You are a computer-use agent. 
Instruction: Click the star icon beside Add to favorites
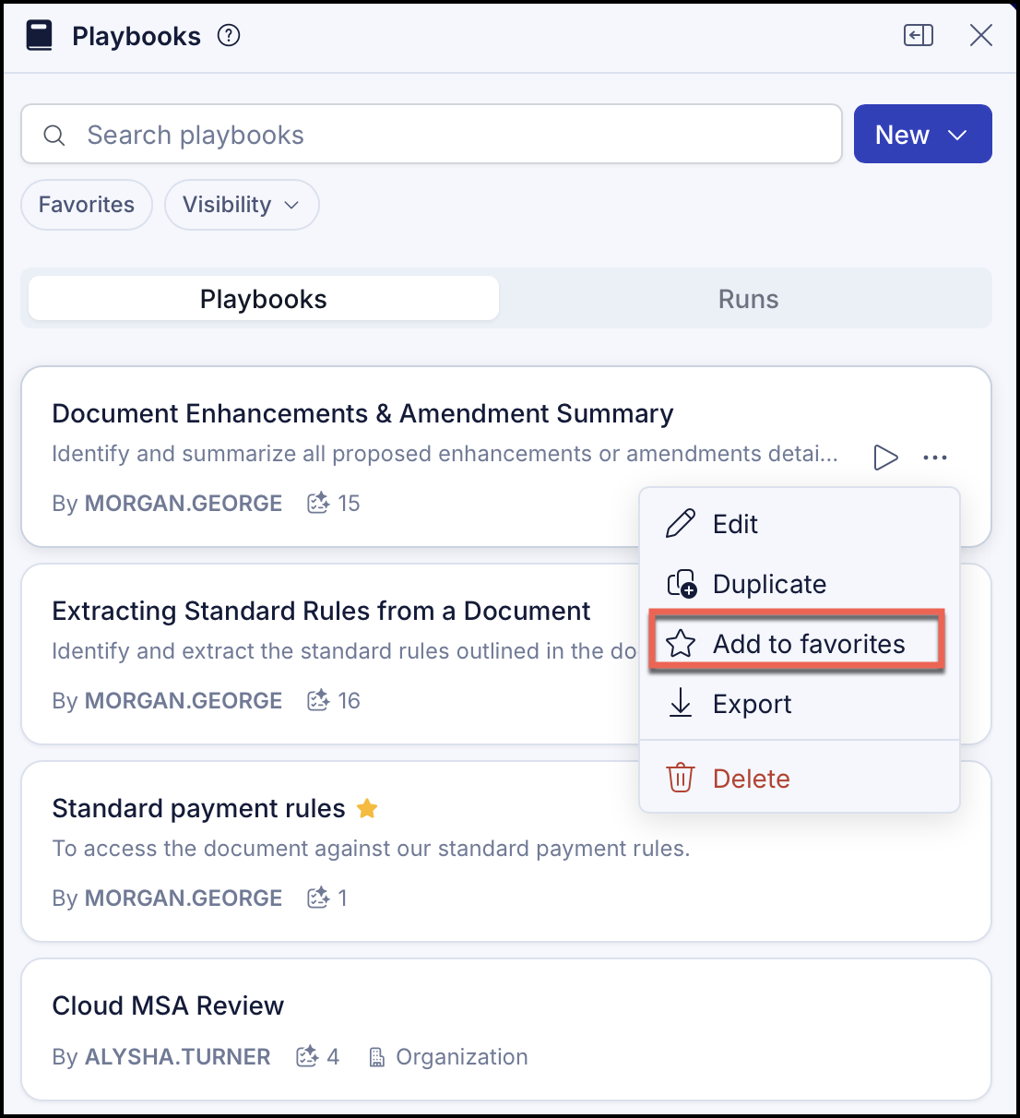pyautogui.click(x=681, y=644)
